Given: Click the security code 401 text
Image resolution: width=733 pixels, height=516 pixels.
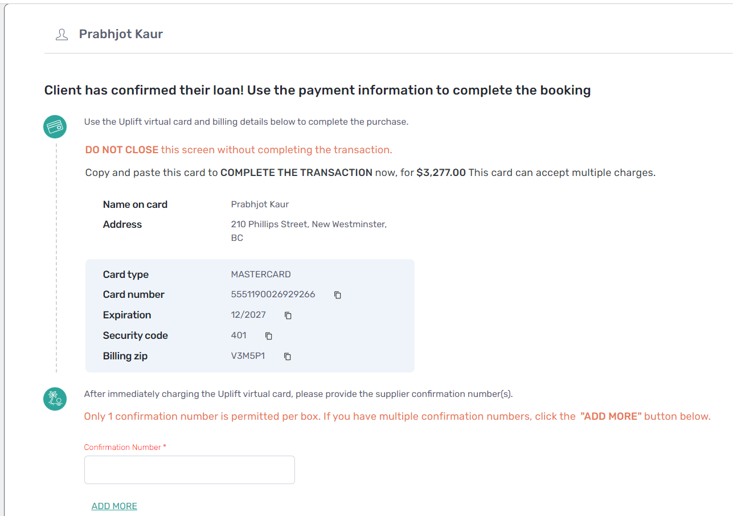Looking at the screenshot, I should 239,335.
